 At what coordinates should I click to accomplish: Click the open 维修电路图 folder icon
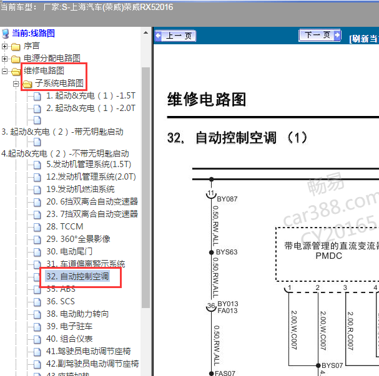pos(16,72)
